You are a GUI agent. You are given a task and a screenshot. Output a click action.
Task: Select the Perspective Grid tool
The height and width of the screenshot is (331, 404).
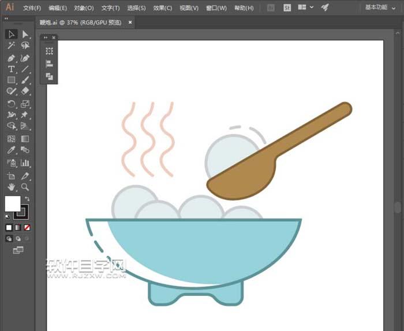(25, 125)
